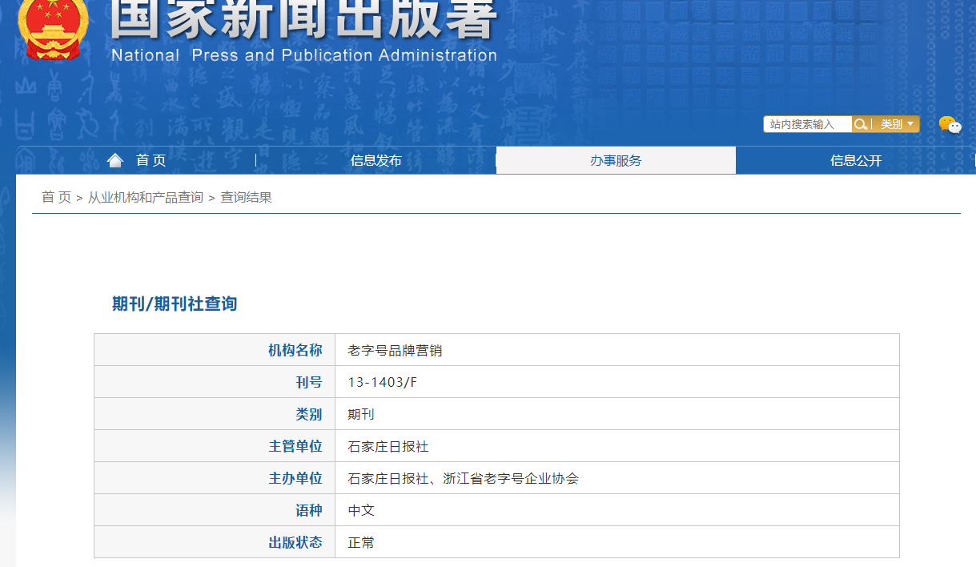
Task: Click the 主管单位 value 石家庄日报社
Action: point(388,446)
